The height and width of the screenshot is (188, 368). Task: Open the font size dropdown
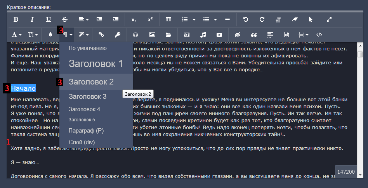(33, 35)
